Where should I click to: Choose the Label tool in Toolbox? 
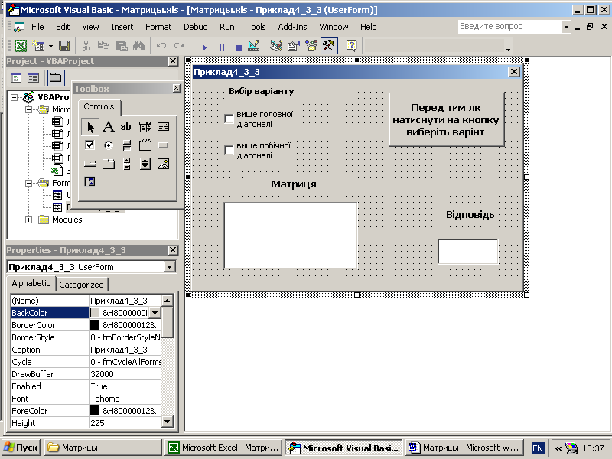point(109,127)
